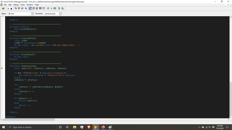Open the Tools menu
Screen dimensions: 232x130
tap(23, 5)
